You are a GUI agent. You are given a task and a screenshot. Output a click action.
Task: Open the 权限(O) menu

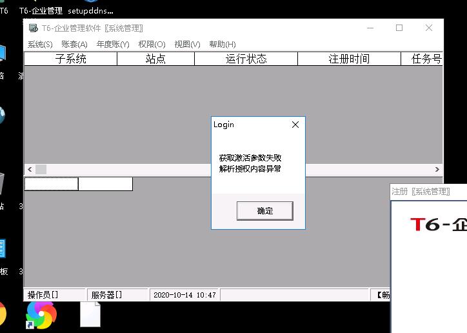152,45
